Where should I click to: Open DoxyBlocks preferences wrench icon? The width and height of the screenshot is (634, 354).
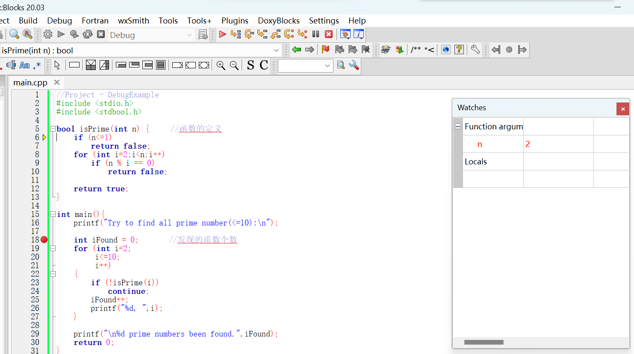point(475,50)
